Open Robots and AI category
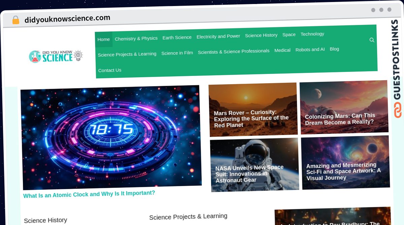Image resolution: width=404 pixels, height=225 pixels. click(x=310, y=49)
